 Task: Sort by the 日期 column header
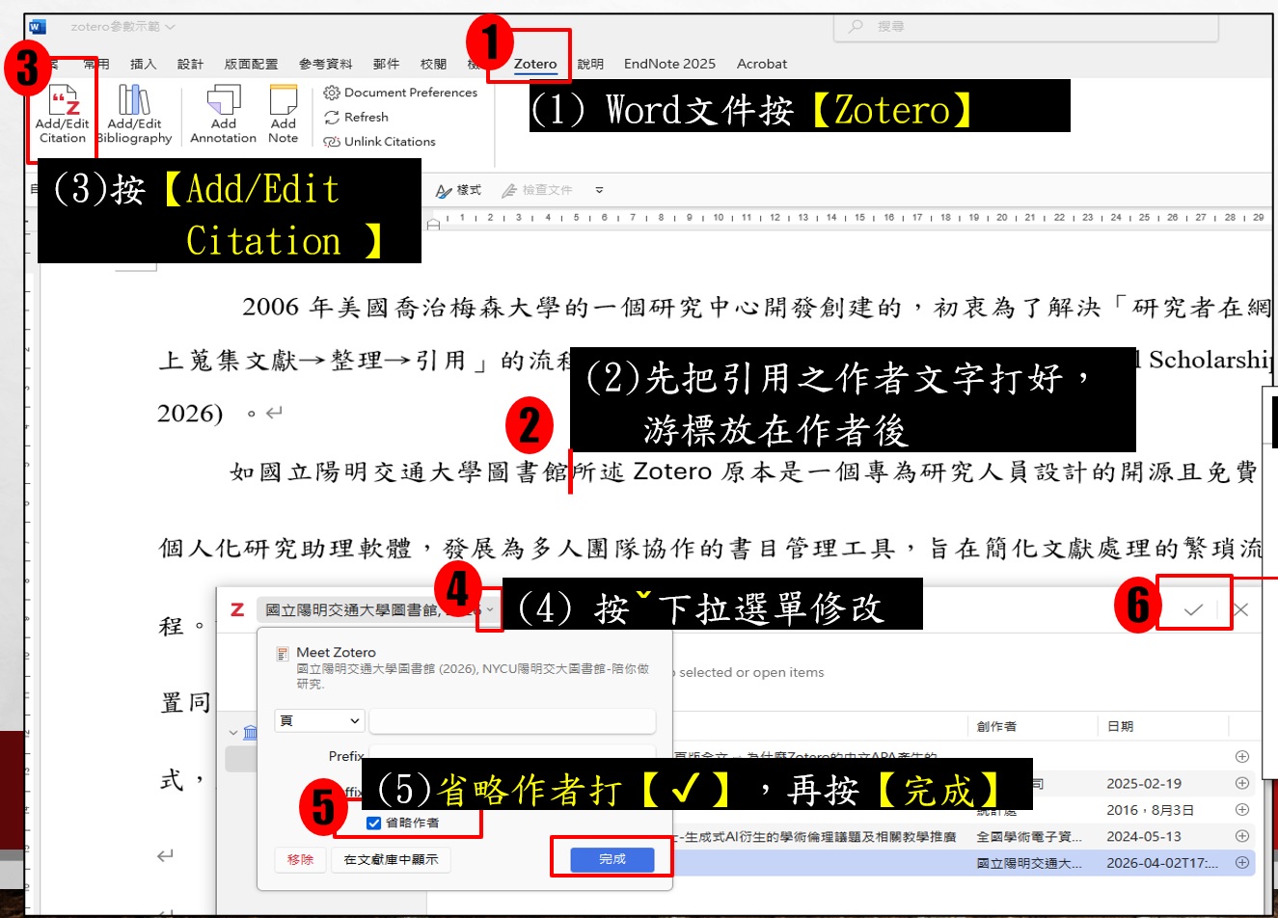[1120, 726]
